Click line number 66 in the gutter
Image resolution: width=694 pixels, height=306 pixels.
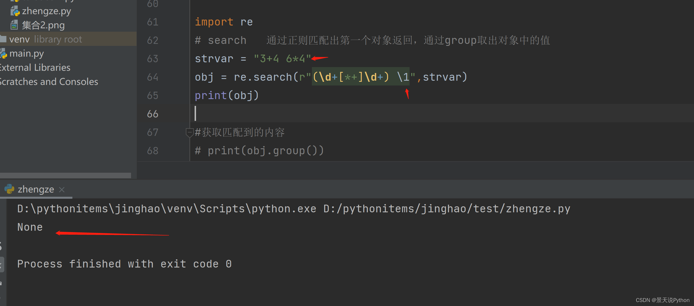pos(152,114)
